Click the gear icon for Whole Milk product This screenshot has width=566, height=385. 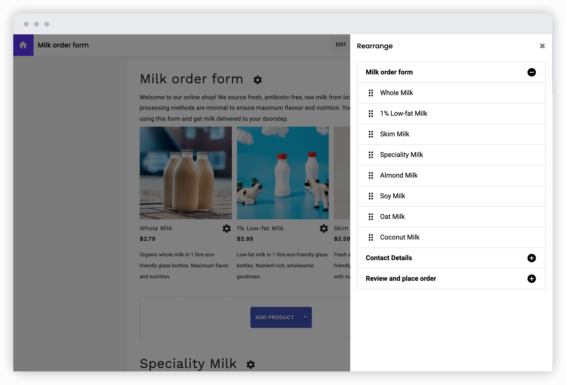tap(227, 229)
